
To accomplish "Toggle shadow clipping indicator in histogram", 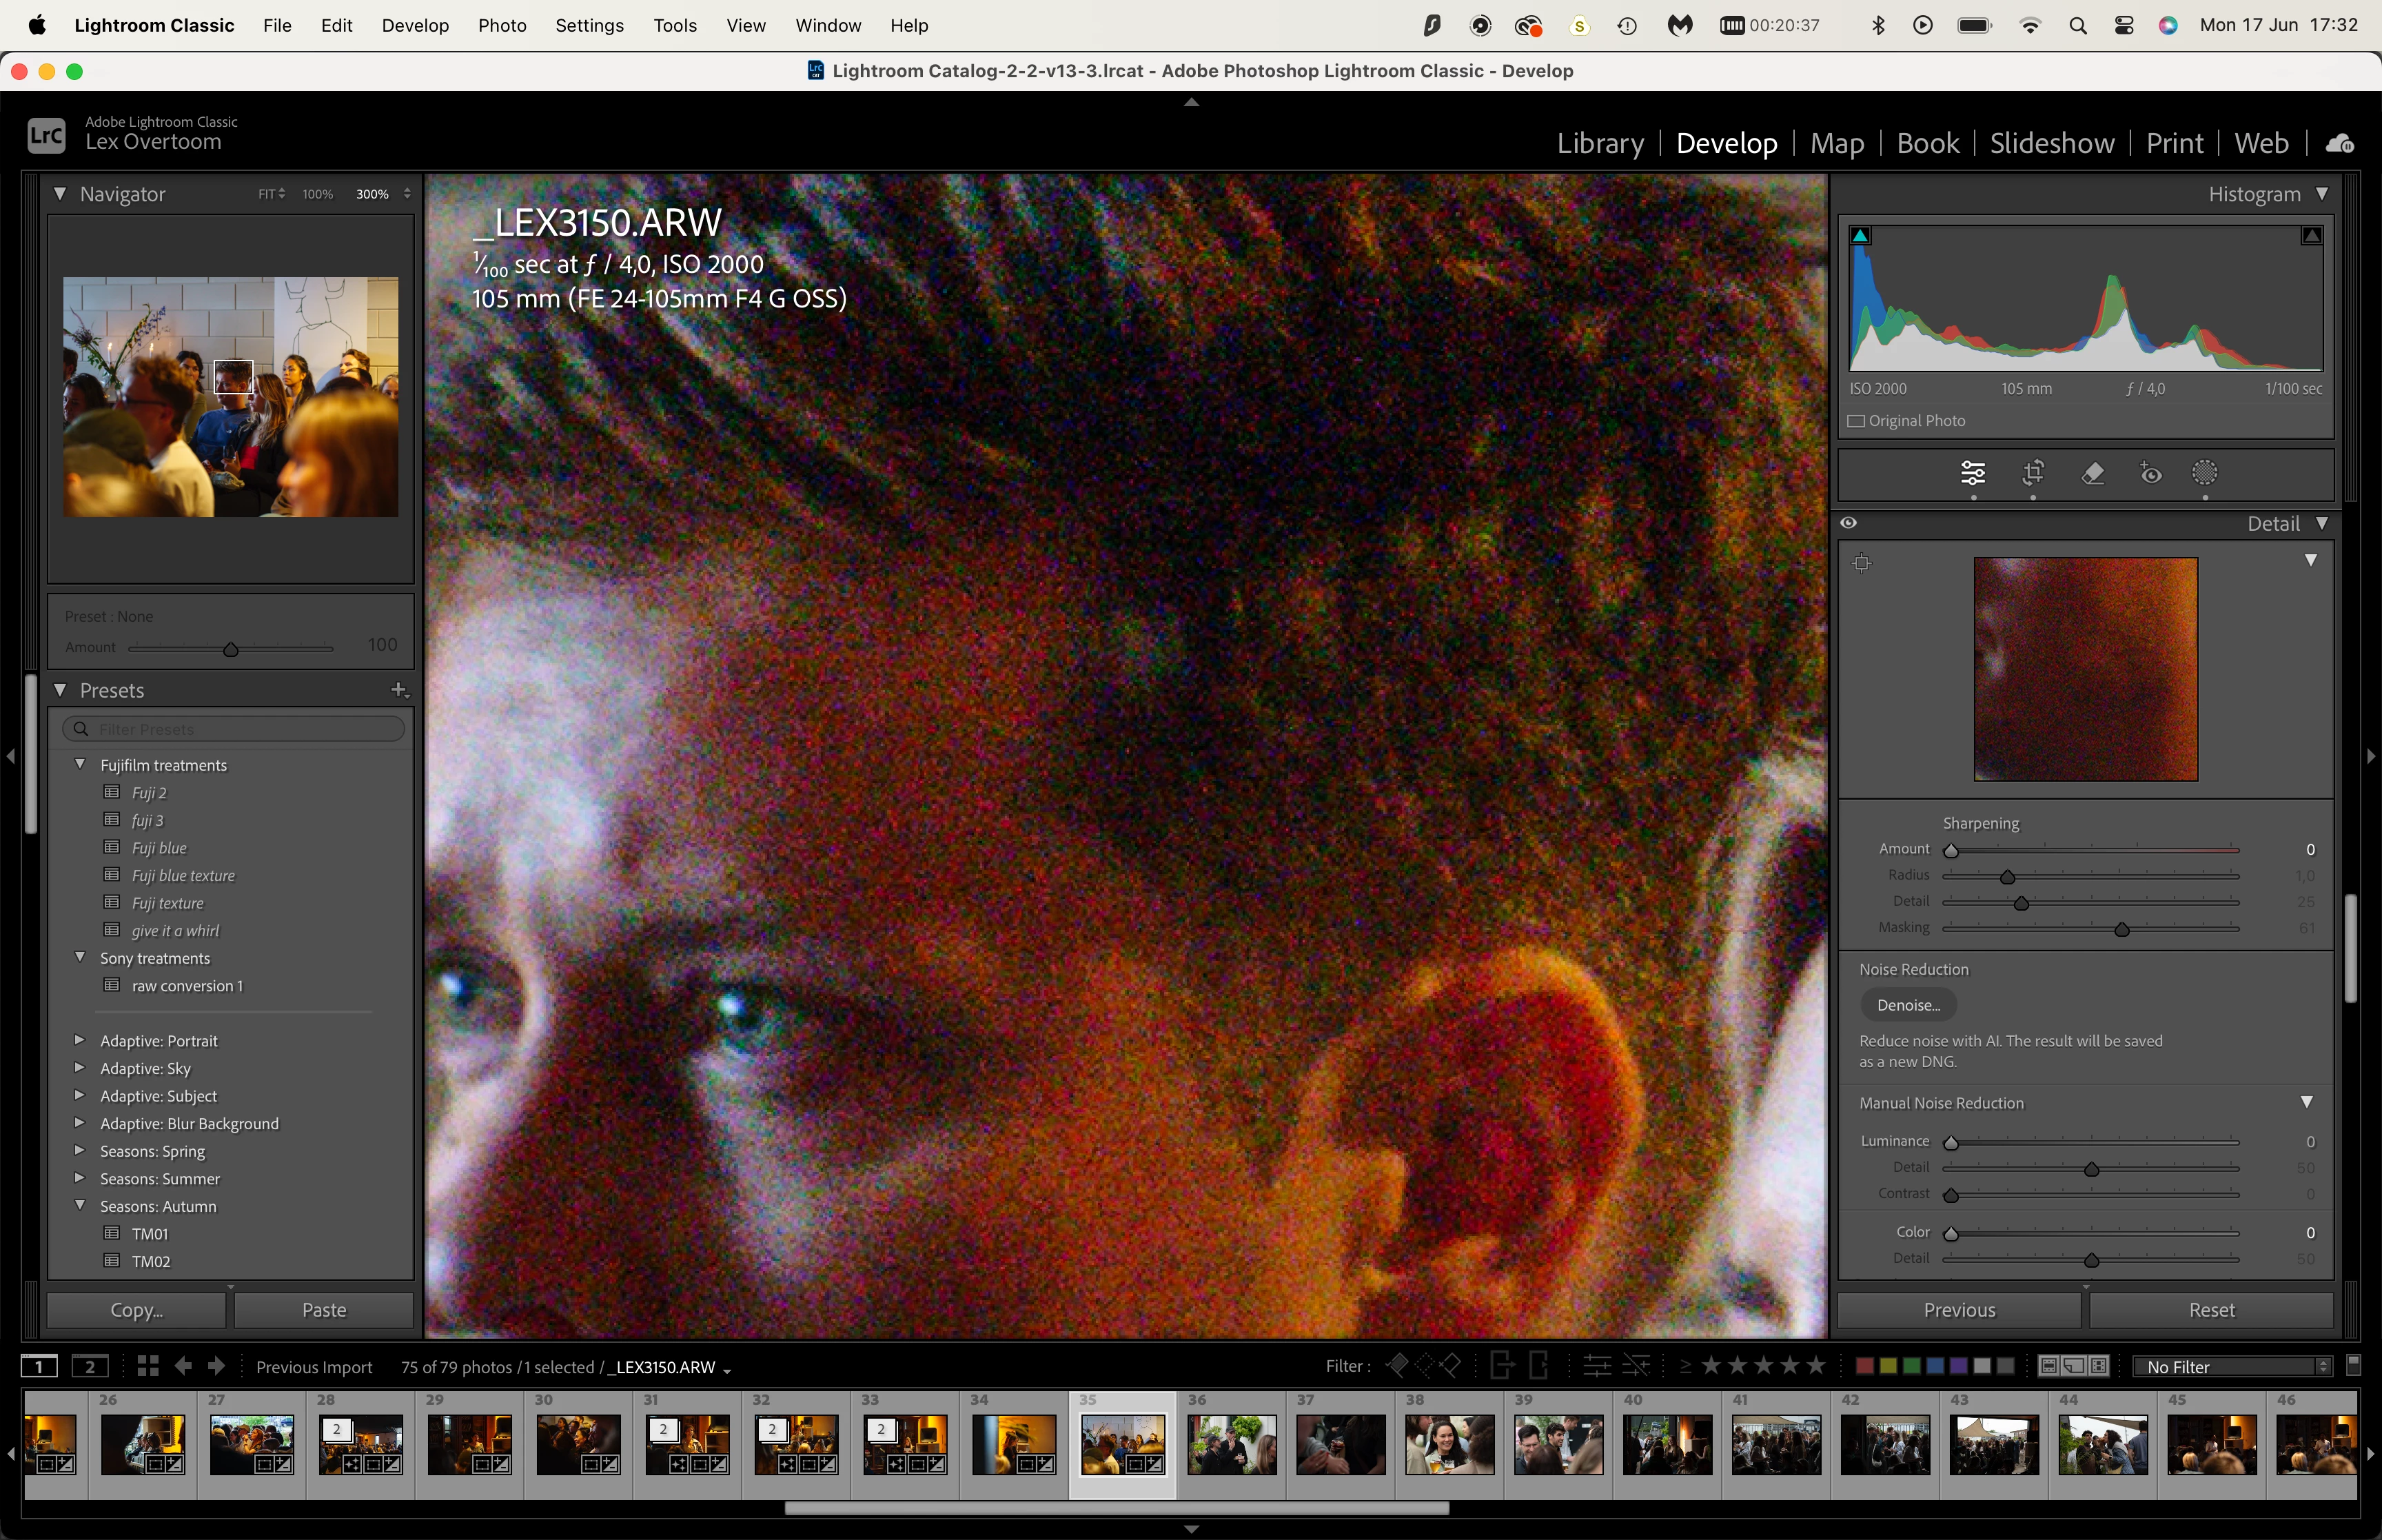I will pyautogui.click(x=1861, y=236).
